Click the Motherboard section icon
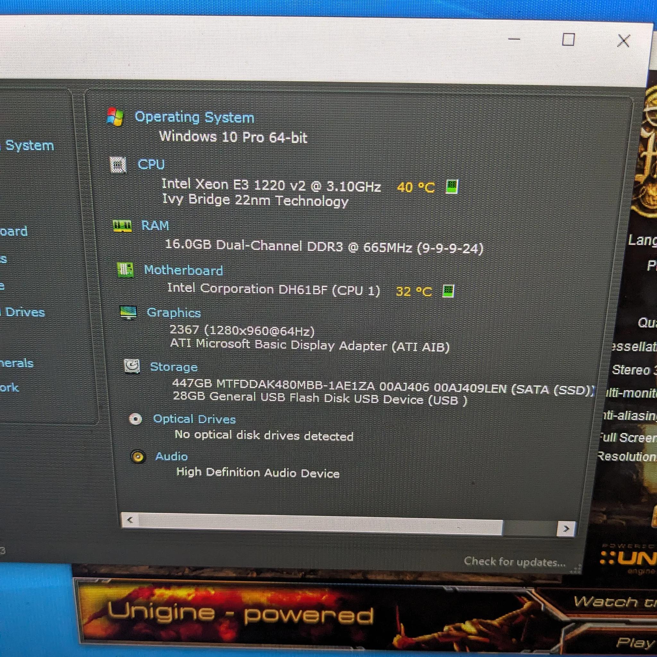The width and height of the screenshot is (657, 657). (125, 270)
